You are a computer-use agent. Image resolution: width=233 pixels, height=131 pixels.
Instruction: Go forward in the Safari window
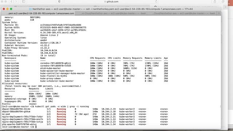tap(16, 1)
